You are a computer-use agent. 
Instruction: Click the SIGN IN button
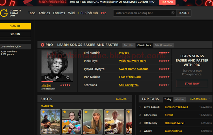coord(15,34)
